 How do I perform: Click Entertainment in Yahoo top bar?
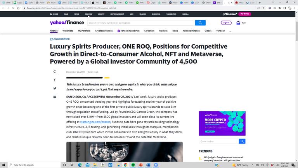[x=117, y=14]
